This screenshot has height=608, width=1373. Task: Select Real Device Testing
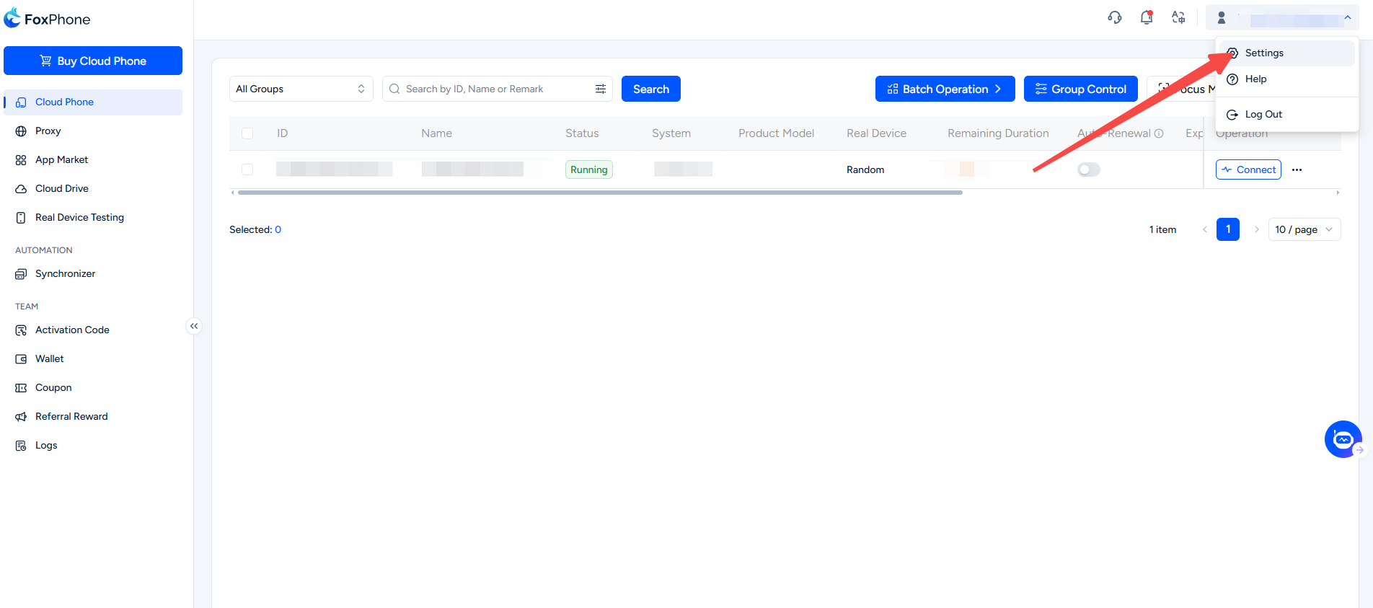tap(93, 218)
